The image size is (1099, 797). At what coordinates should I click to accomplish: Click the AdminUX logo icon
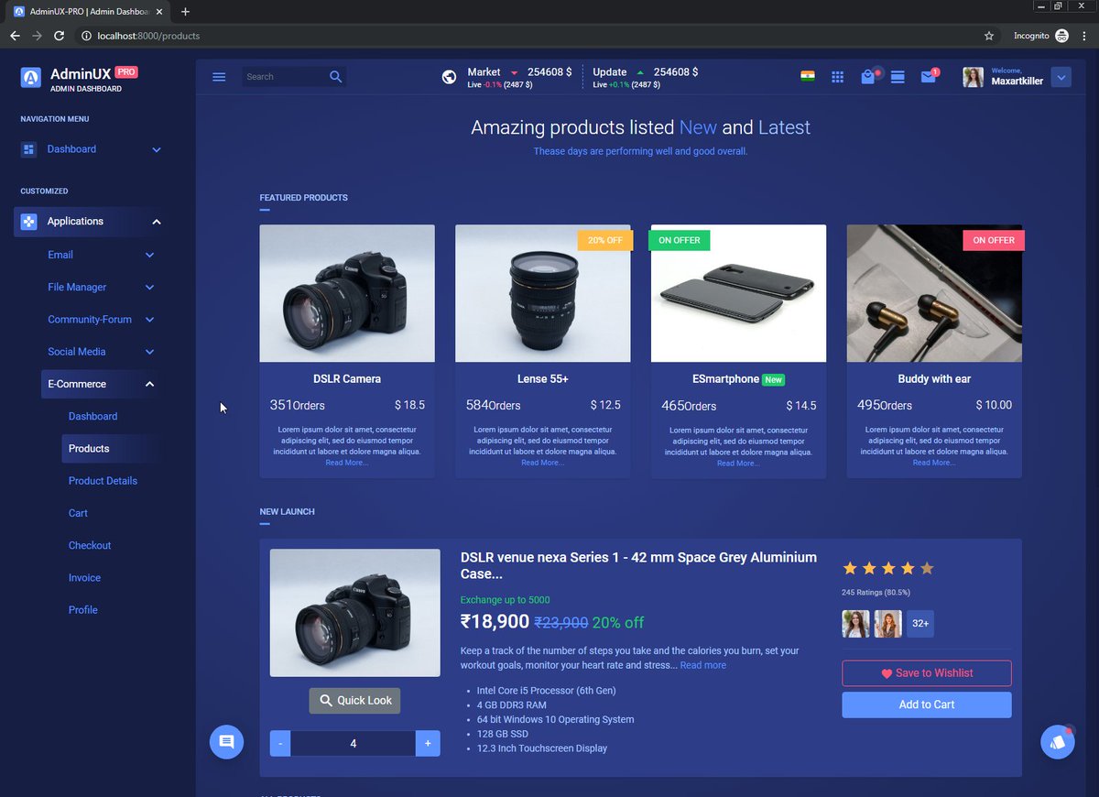[31, 77]
